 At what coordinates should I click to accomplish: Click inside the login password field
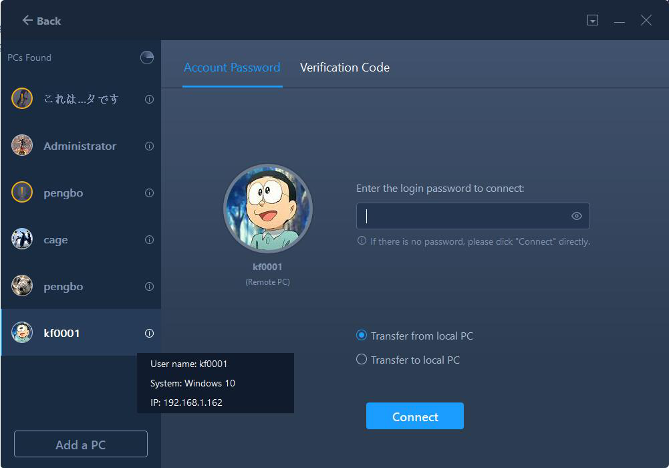pos(468,215)
